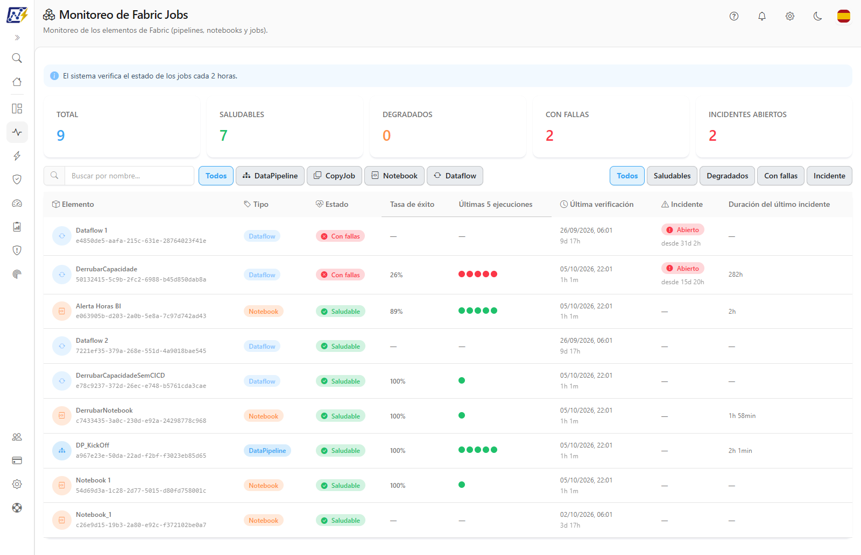The width and height of the screenshot is (861, 555).
Task: Select the Todos status filter
Action: tap(627, 176)
